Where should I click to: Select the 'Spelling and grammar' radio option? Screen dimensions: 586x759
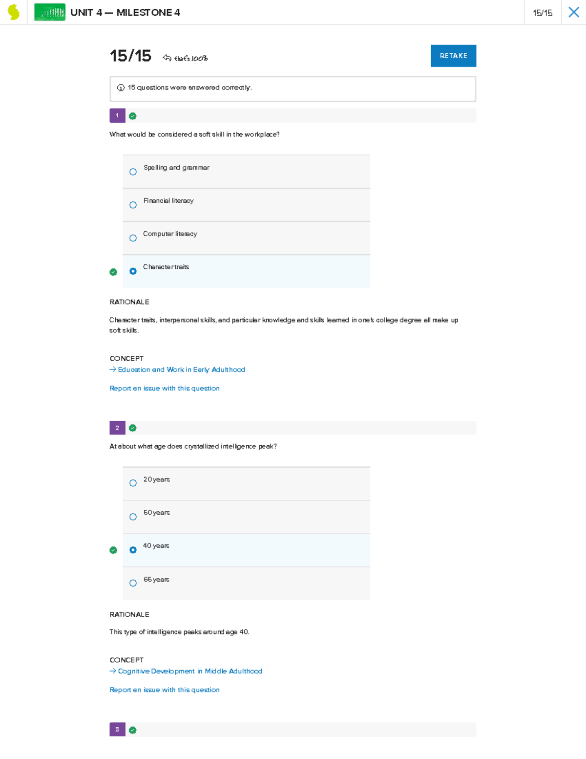(x=133, y=172)
